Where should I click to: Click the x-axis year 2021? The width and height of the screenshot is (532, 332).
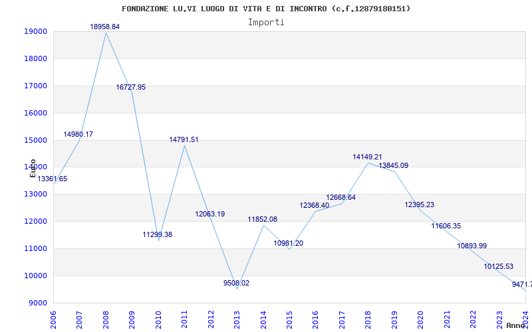pyautogui.click(x=447, y=319)
